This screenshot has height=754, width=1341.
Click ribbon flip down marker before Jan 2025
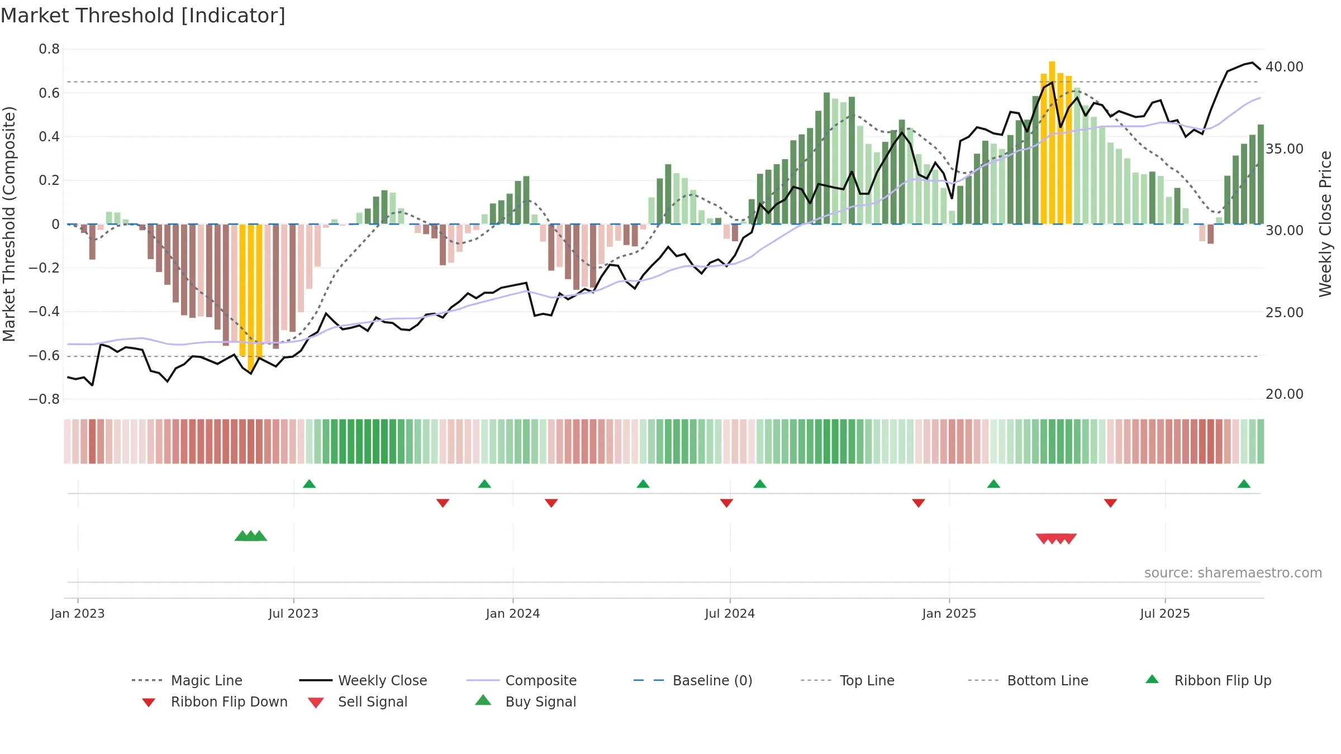919,503
